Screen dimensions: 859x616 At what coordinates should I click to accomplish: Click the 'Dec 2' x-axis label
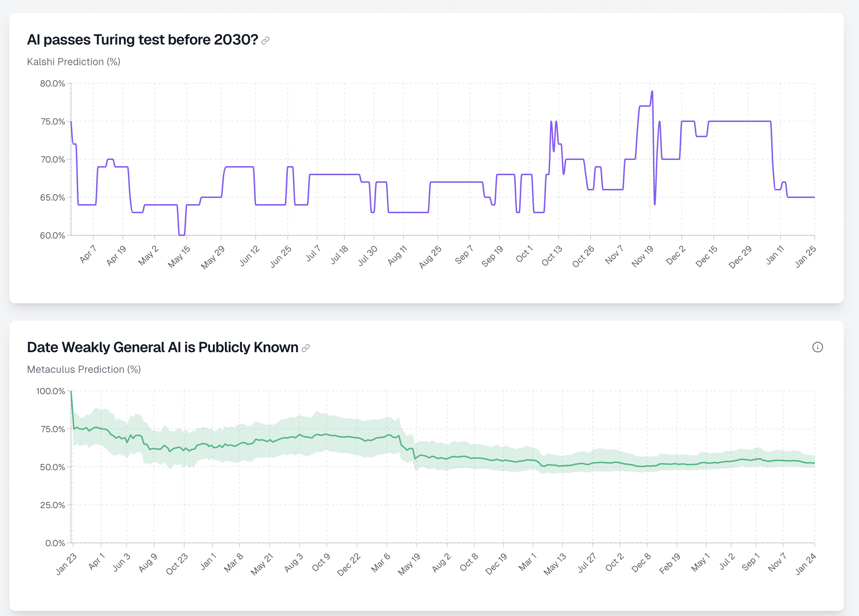coord(676,255)
